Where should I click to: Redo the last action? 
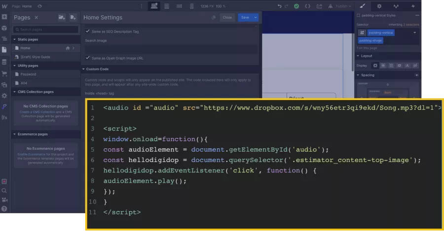[x=287, y=6]
